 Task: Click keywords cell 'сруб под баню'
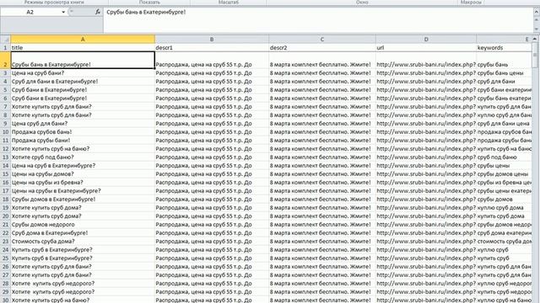(x=505, y=157)
